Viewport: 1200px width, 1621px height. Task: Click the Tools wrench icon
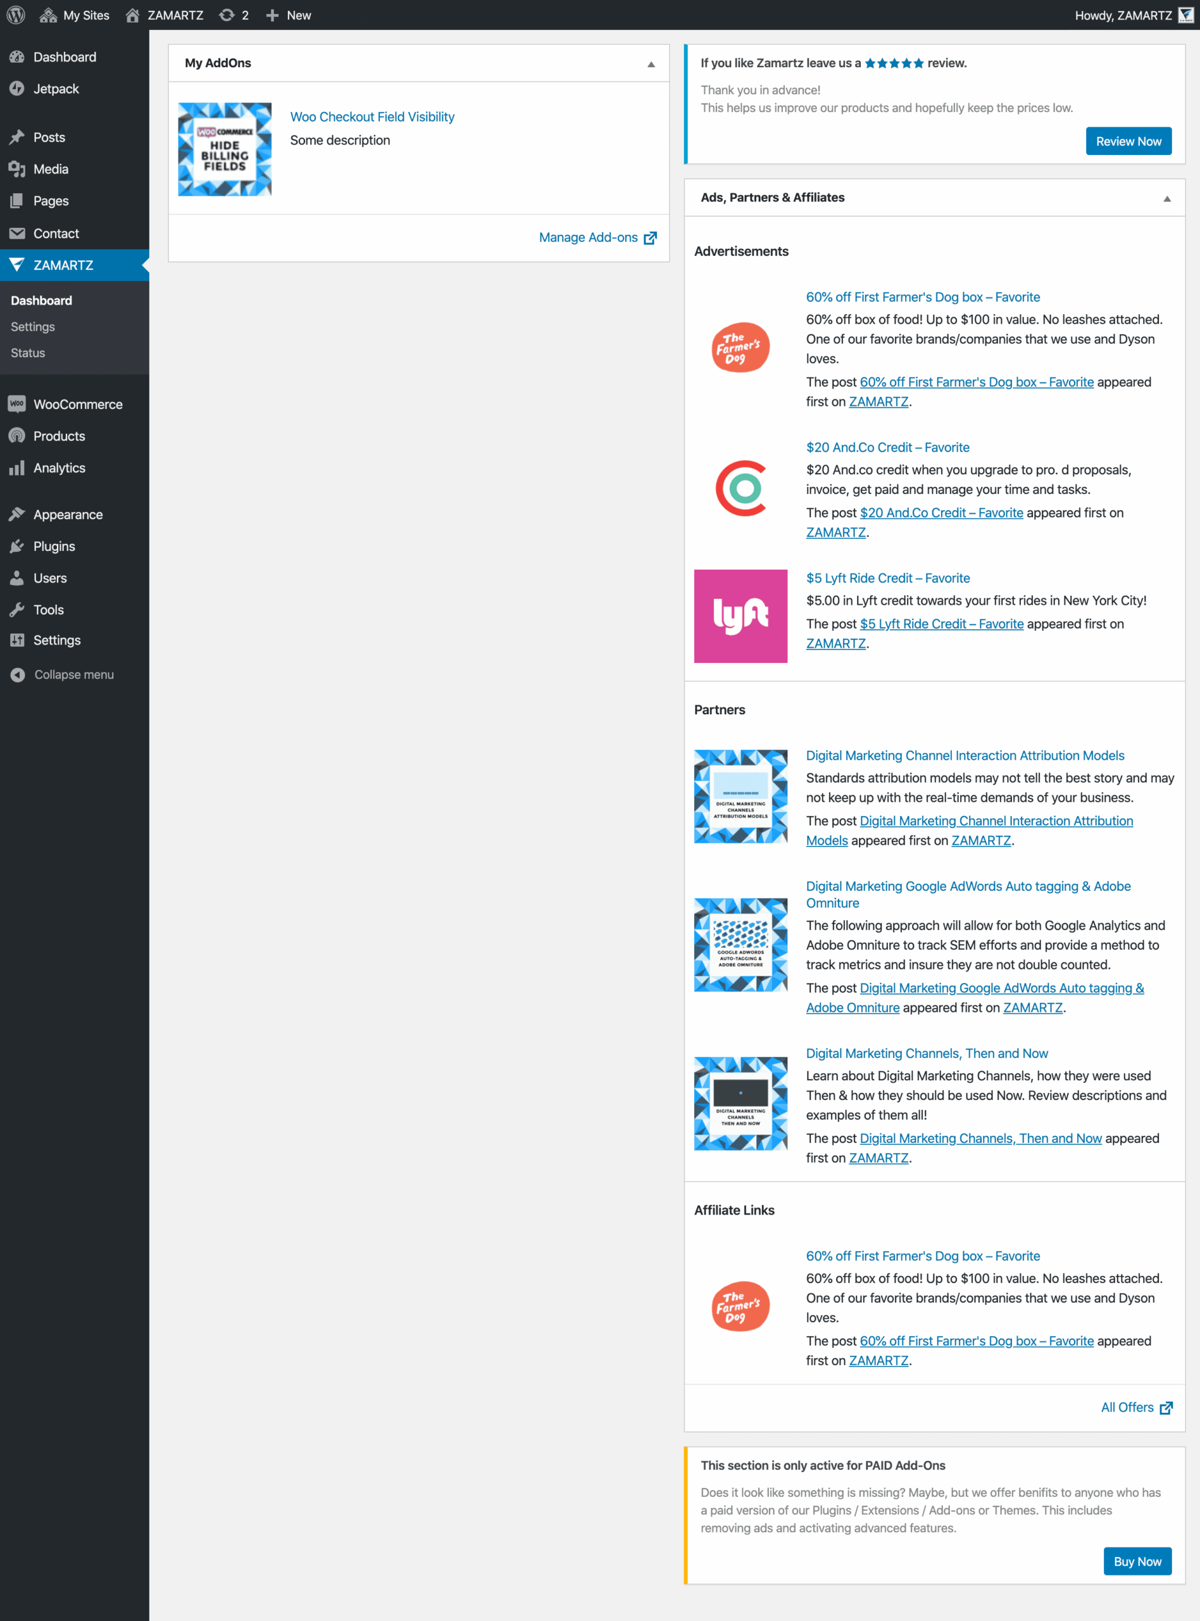(16, 610)
